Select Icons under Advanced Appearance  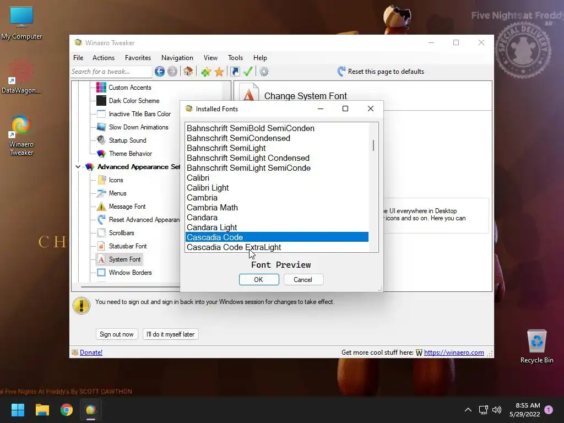pos(116,180)
